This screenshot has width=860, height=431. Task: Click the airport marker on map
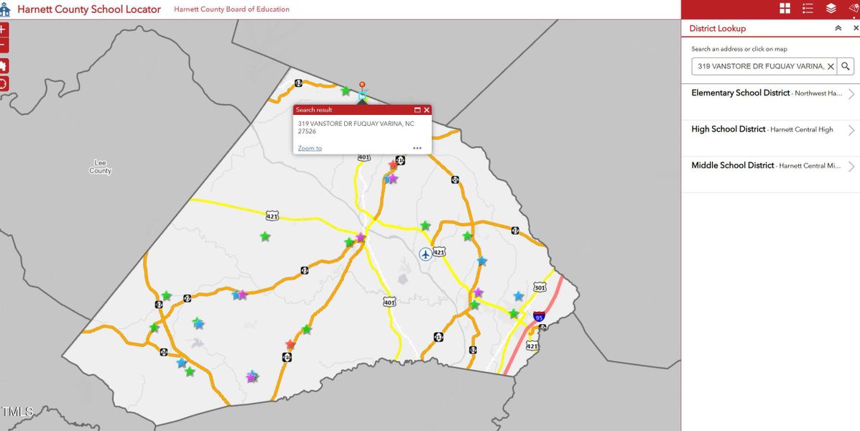pyautogui.click(x=426, y=254)
